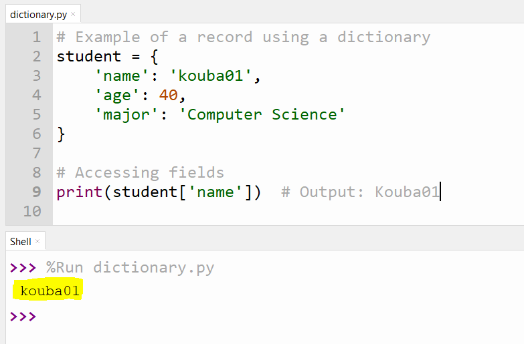Screen dimensions: 524x344
Task: Click the 'student = {' assignment line
Action: tap(107, 57)
